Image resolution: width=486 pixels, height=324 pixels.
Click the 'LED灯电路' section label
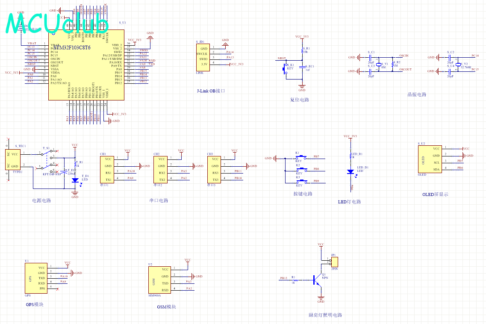click(x=349, y=201)
